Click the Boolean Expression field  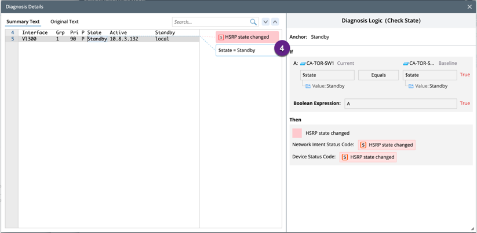[x=400, y=103]
